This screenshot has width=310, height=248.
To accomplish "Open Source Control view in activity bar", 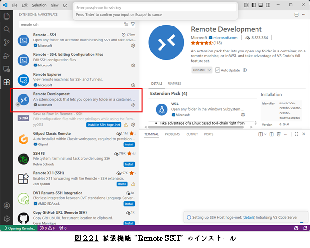I will (7, 43).
